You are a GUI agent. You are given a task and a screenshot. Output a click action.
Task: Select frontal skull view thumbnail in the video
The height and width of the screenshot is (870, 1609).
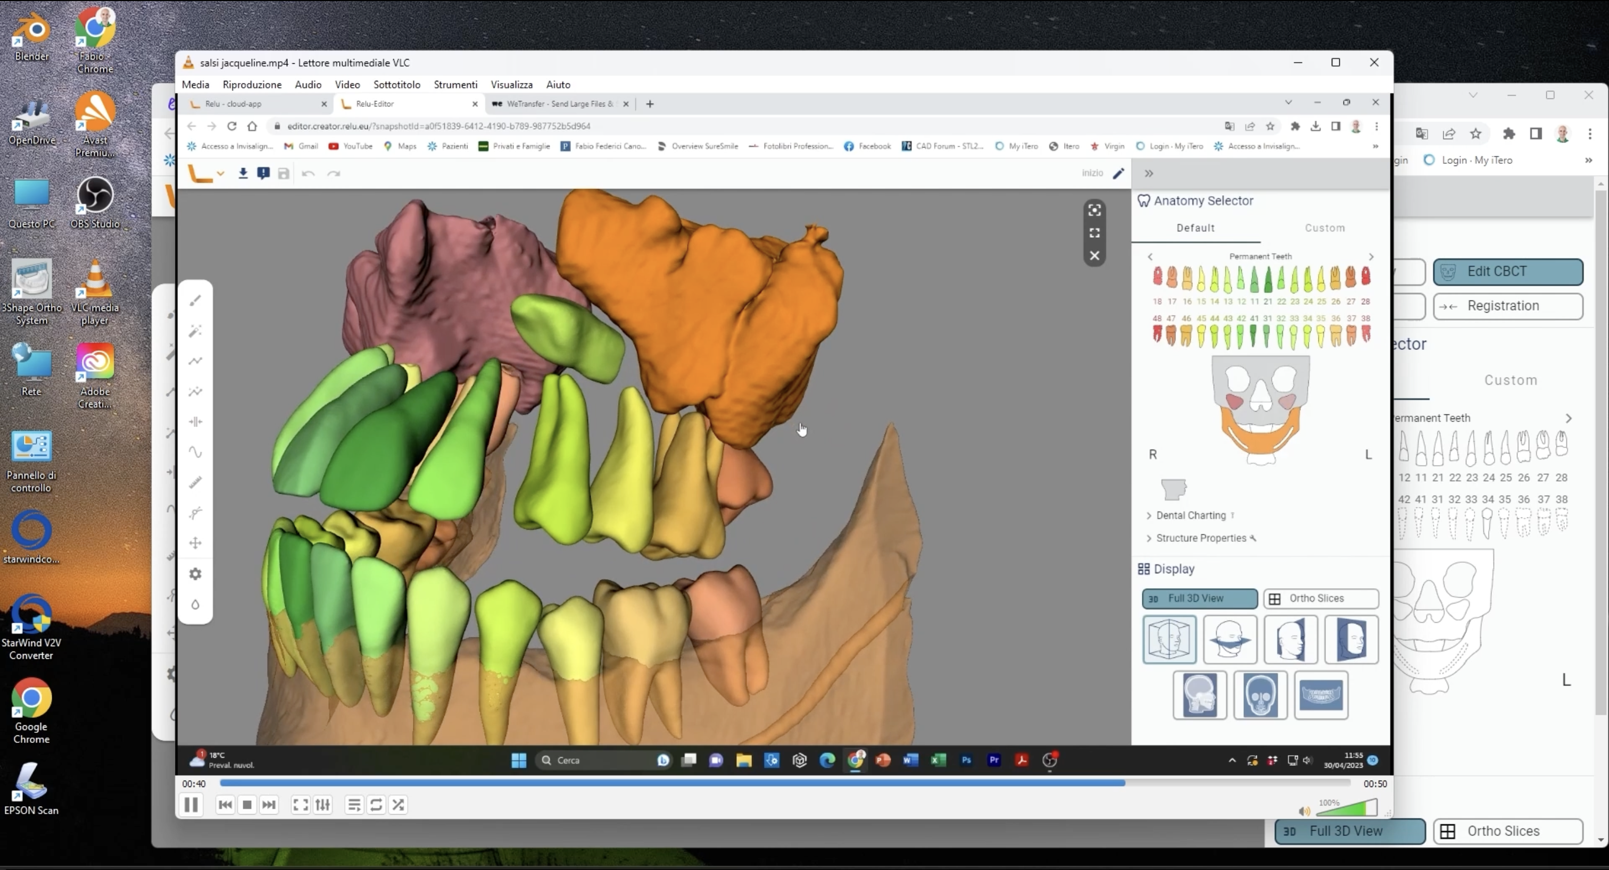point(1260,695)
